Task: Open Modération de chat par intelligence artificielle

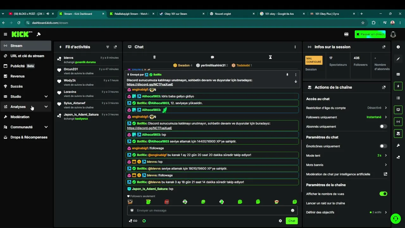Action: pyautogui.click(x=346, y=174)
